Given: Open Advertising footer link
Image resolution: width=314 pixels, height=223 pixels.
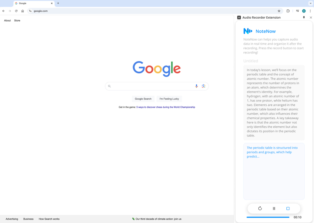Looking at the screenshot, I should [12, 219].
